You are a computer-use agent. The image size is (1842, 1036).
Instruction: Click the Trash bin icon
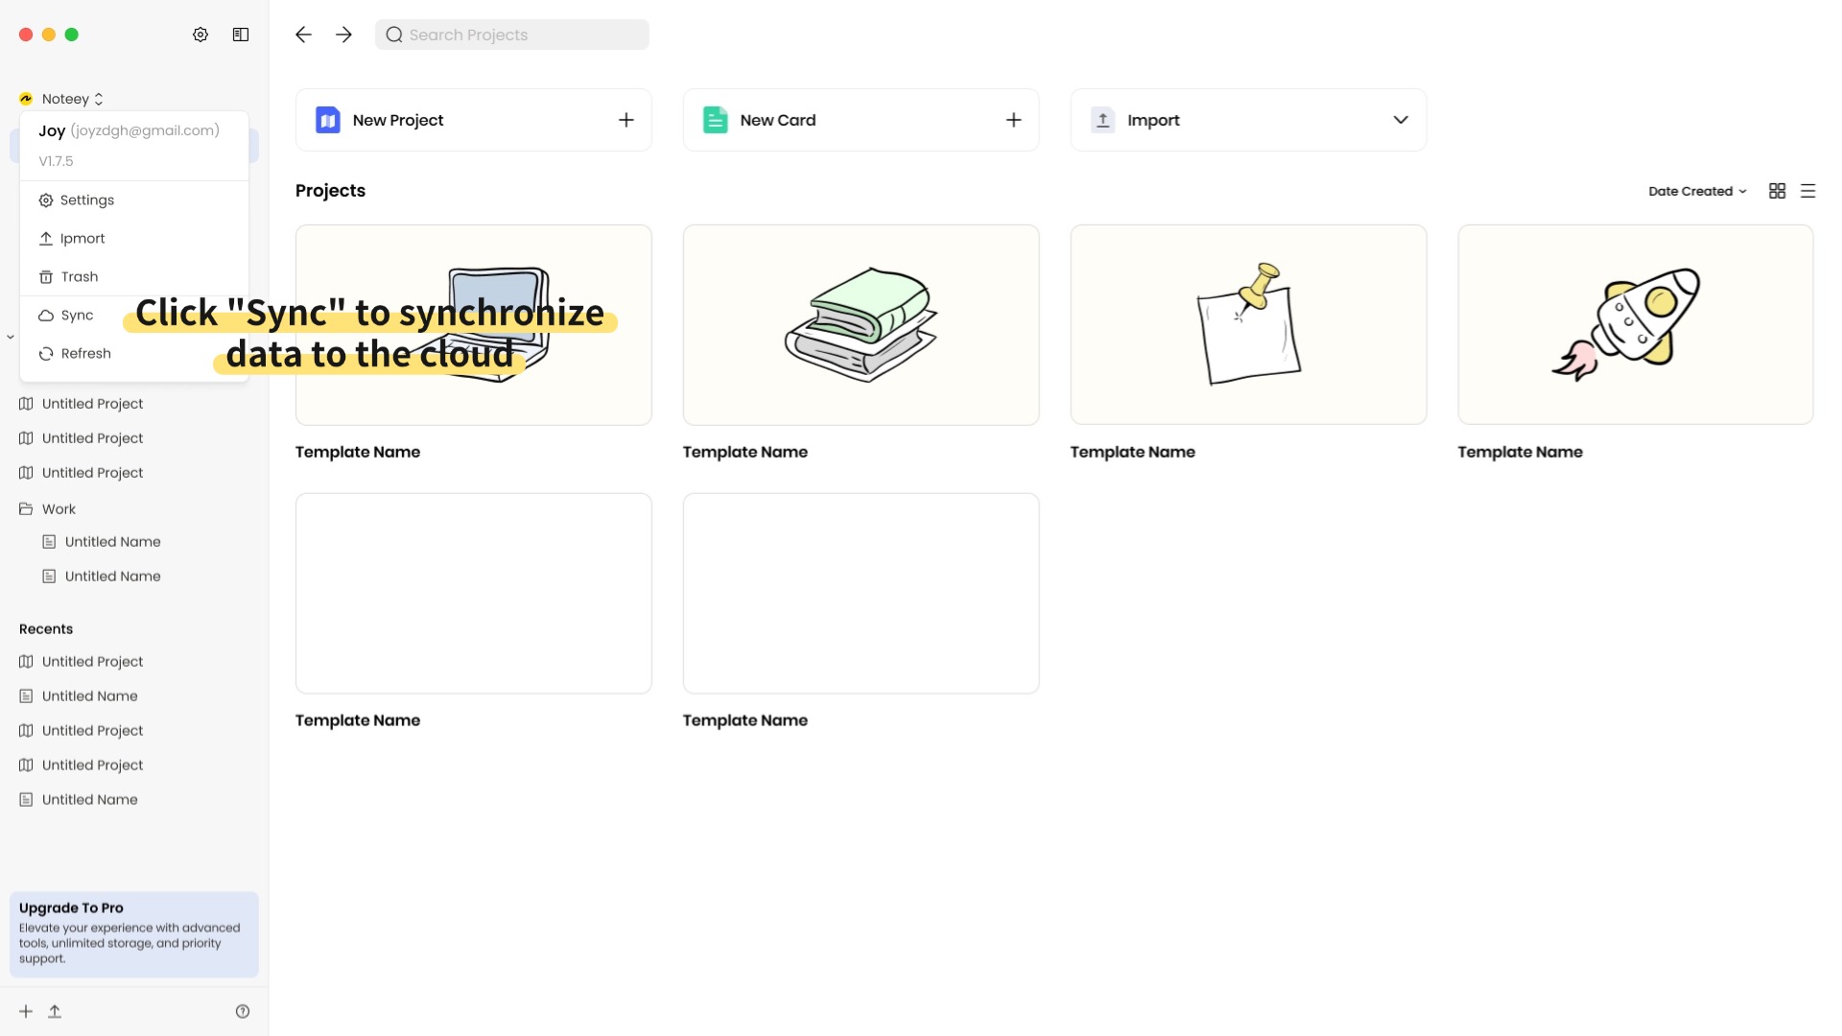tap(46, 277)
